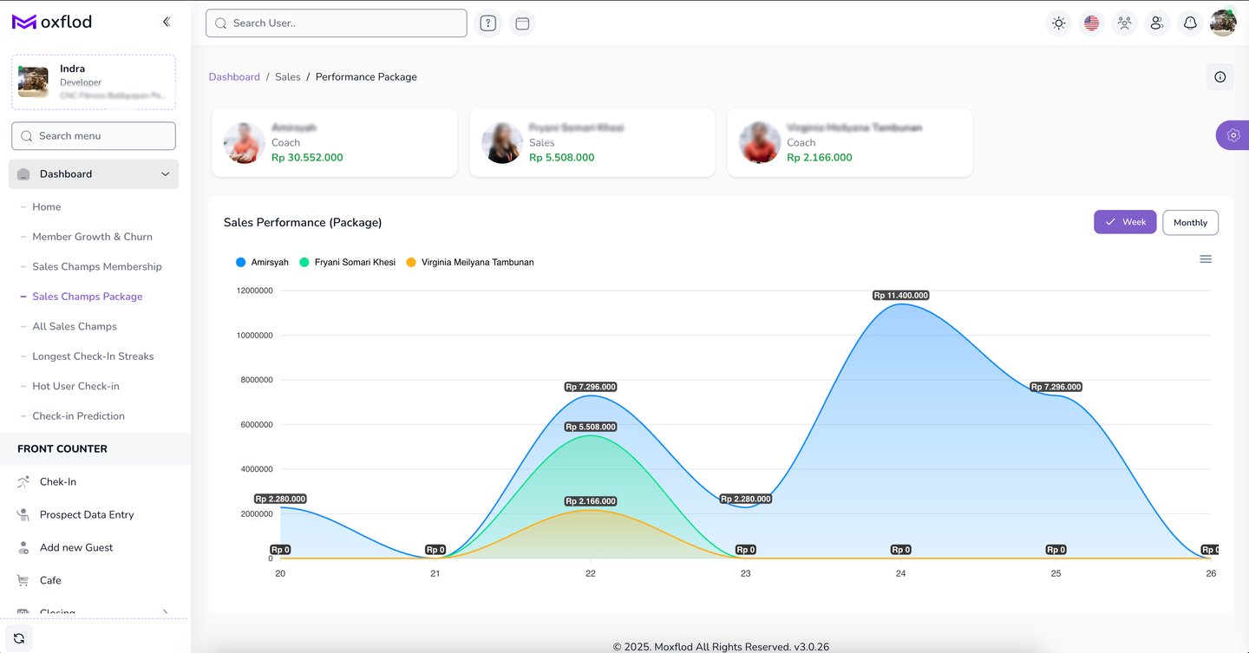Open Add new Guest
The height and width of the screenshot is (653, 1249).
76,548
